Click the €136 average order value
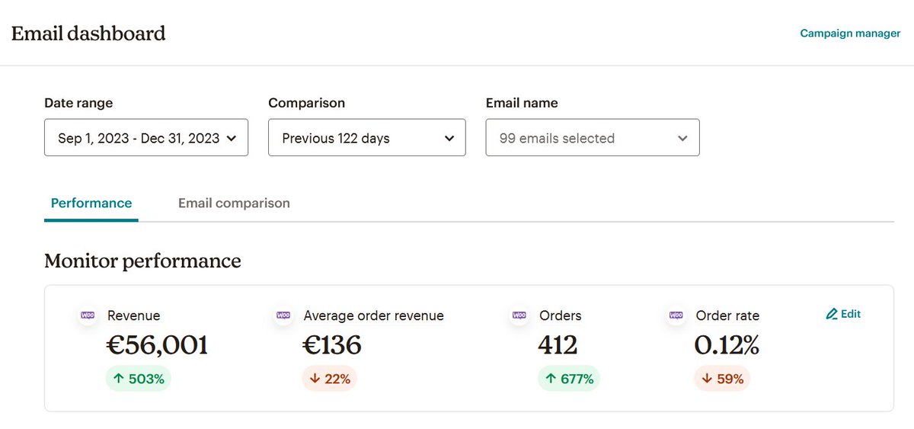914x429 pixels. coord(332,345)
